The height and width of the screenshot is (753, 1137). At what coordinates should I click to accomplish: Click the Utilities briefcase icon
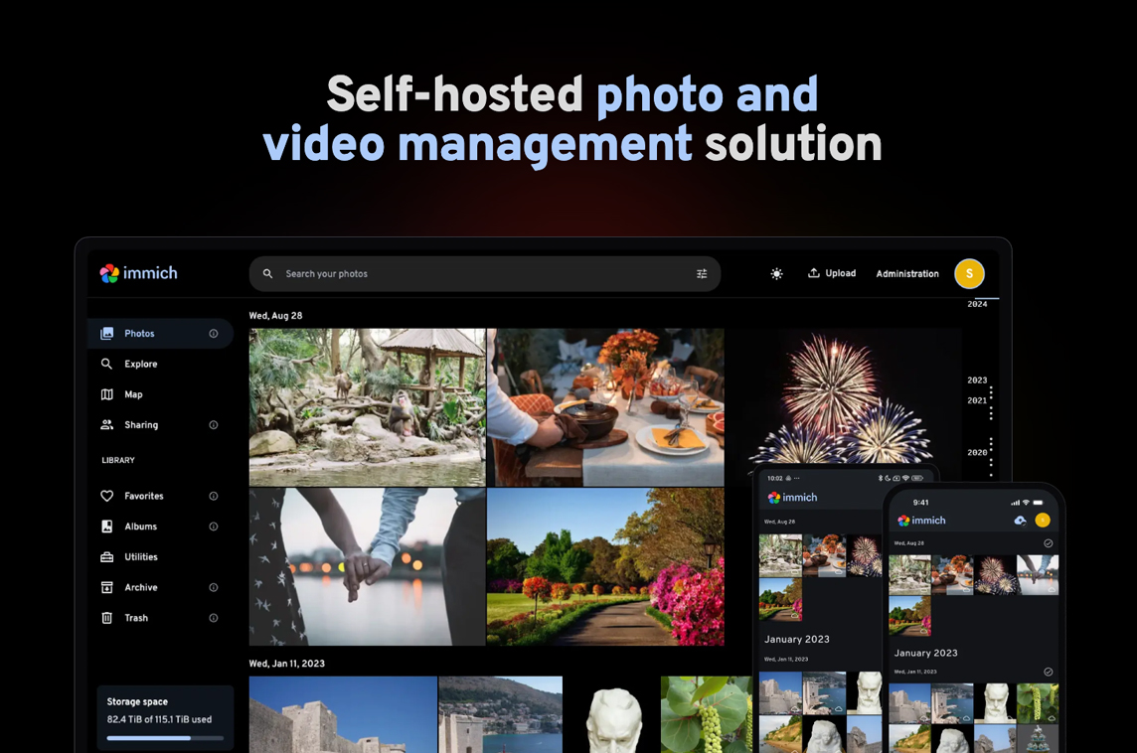click(x=107, y=557)
